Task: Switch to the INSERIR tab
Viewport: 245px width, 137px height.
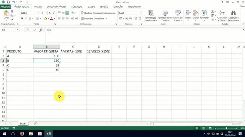Action: coord(38,7)
